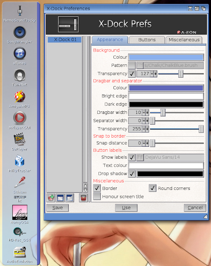Launch HD-Rec_OS4 from the dock
This screenshot has width=211, height=266.
pos(20,232)
